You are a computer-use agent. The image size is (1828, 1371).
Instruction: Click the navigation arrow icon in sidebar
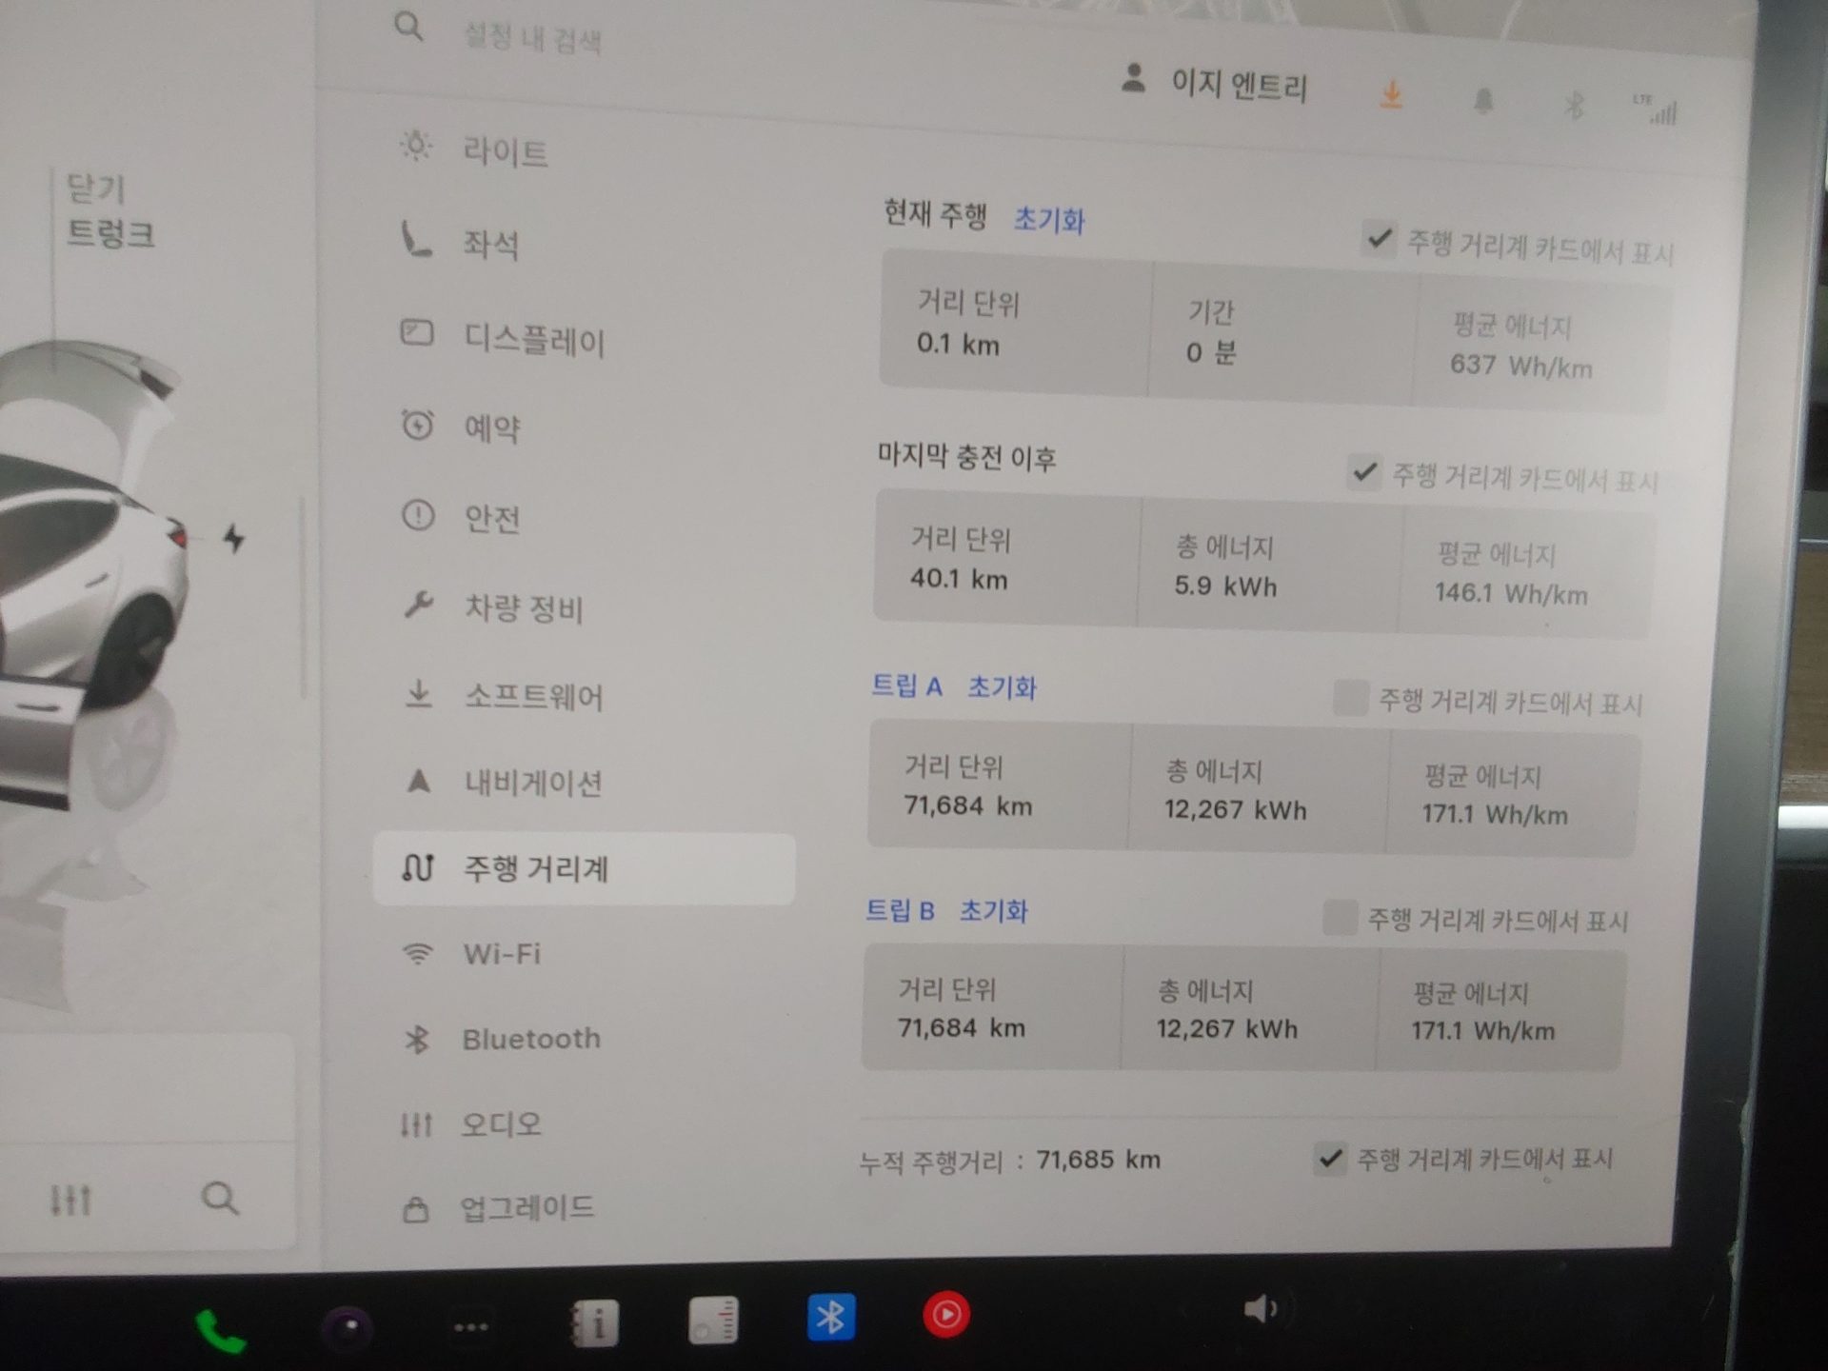coord(418,781)
